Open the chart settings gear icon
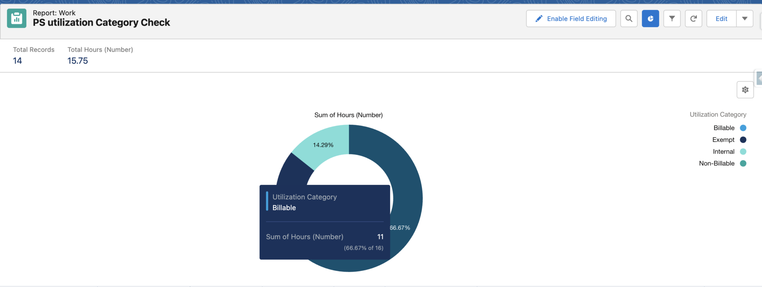This screenshot has width=762, height=287. coord(745,89)
